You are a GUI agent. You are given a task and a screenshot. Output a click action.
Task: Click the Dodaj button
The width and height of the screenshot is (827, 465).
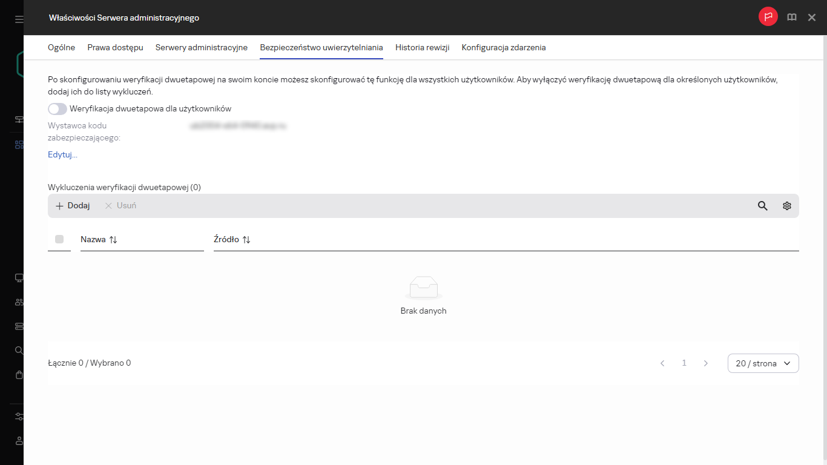[73, 206]
